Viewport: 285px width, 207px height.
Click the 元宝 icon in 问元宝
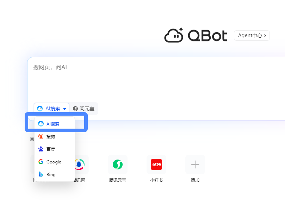point(75,109)
